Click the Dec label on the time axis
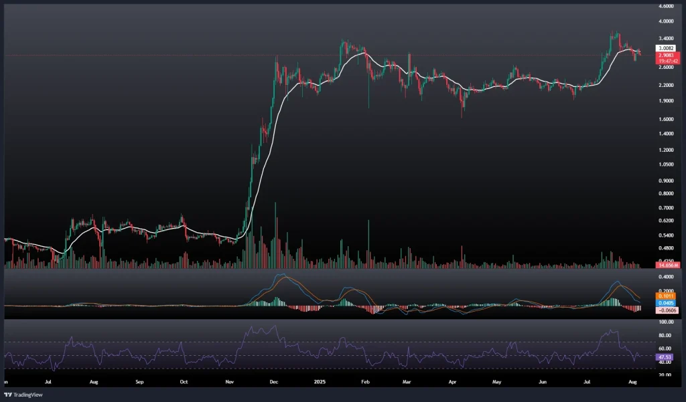 [273, 382]
